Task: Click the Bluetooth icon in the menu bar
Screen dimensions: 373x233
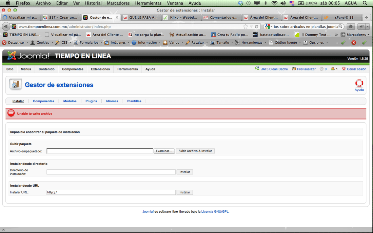Action: pyautogui.click(x=266, y=3)
